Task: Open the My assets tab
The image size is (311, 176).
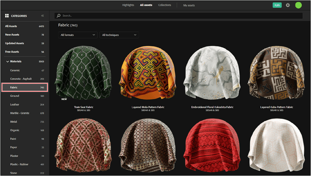Action: (x=189, y=5)
